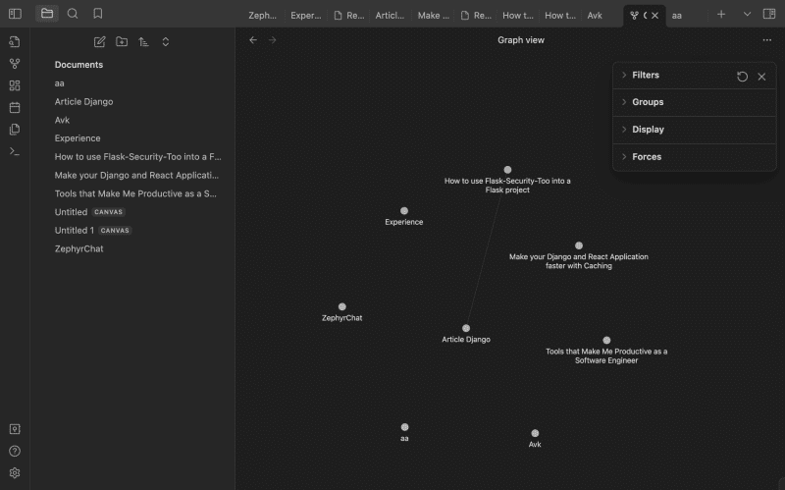Create a new folder in file explorer
This screenshot has width=785, height=490.
pos(122,41)
